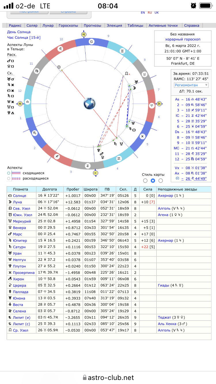
Task: Choose the selected middle Стиль карты radio
Action: [x=153, y=181]
